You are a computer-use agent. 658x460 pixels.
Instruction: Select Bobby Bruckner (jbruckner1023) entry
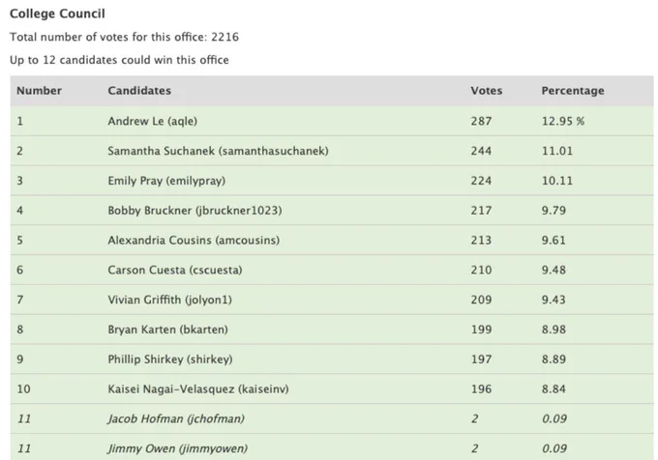coord(194,211)
